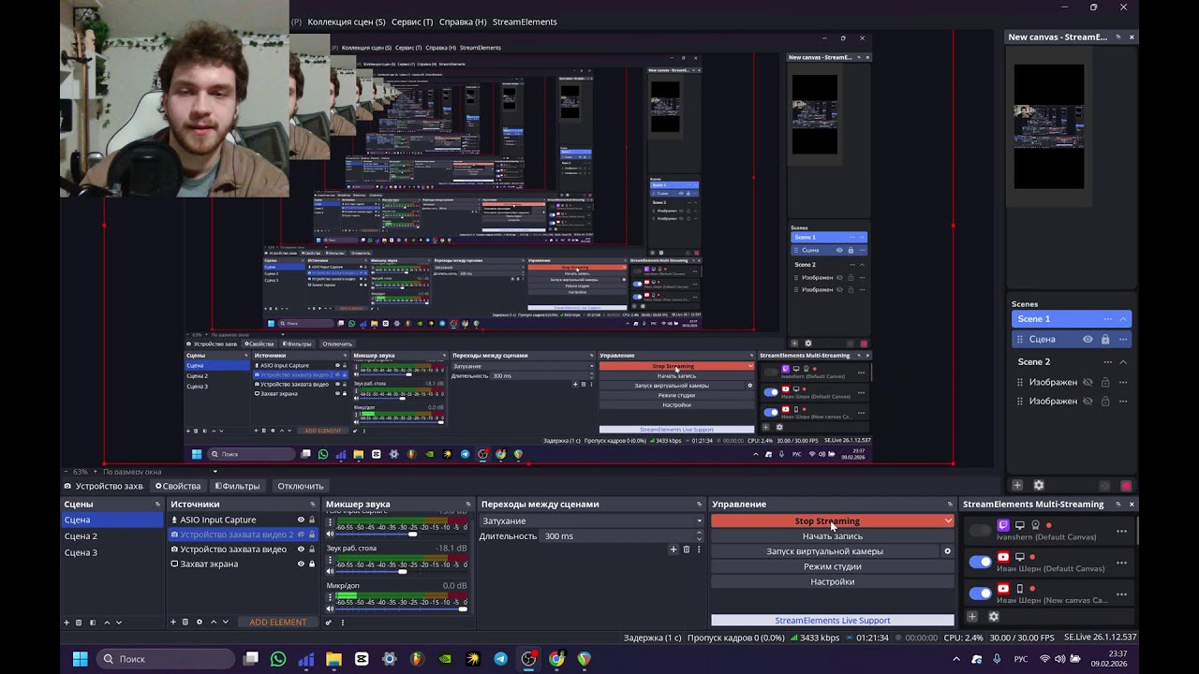Disable the Иван Шерн Default Canvas stream toggle

pyautogui.click(x=980, y=562)
